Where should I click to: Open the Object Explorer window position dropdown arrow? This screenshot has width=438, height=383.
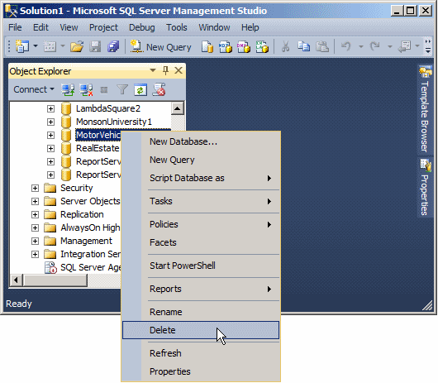click(x=153, y=70)
